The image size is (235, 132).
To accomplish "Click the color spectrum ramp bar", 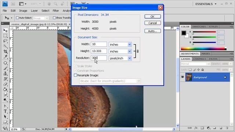I will click(203, 49).
